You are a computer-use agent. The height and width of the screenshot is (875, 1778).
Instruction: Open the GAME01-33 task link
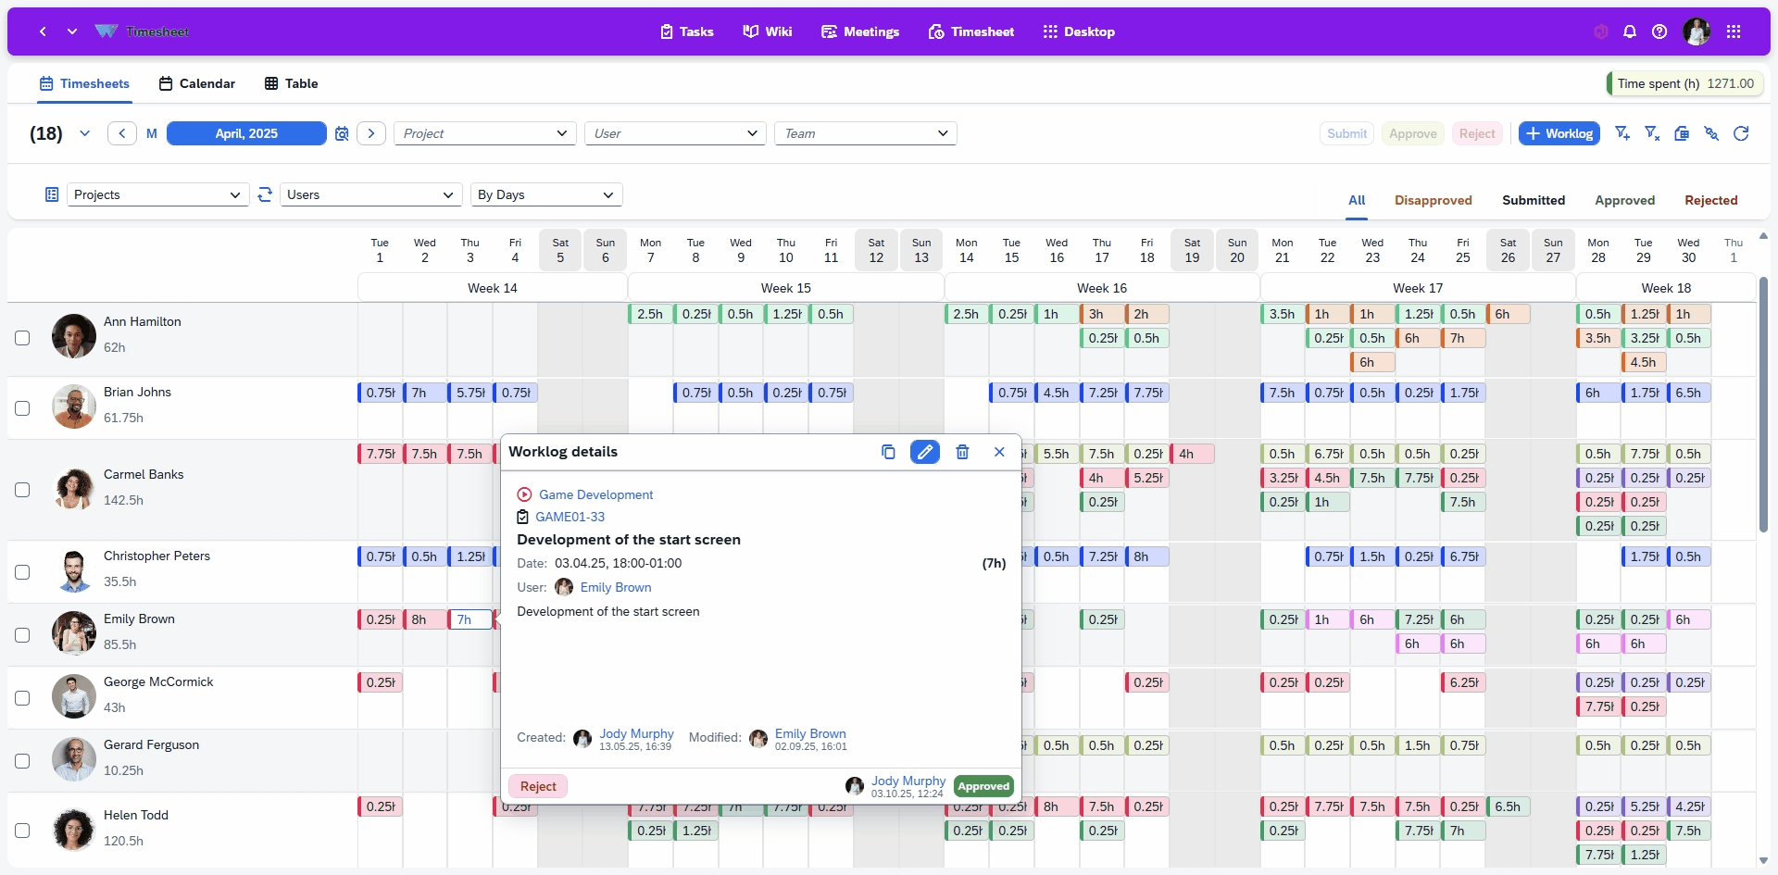click(570, 517)
